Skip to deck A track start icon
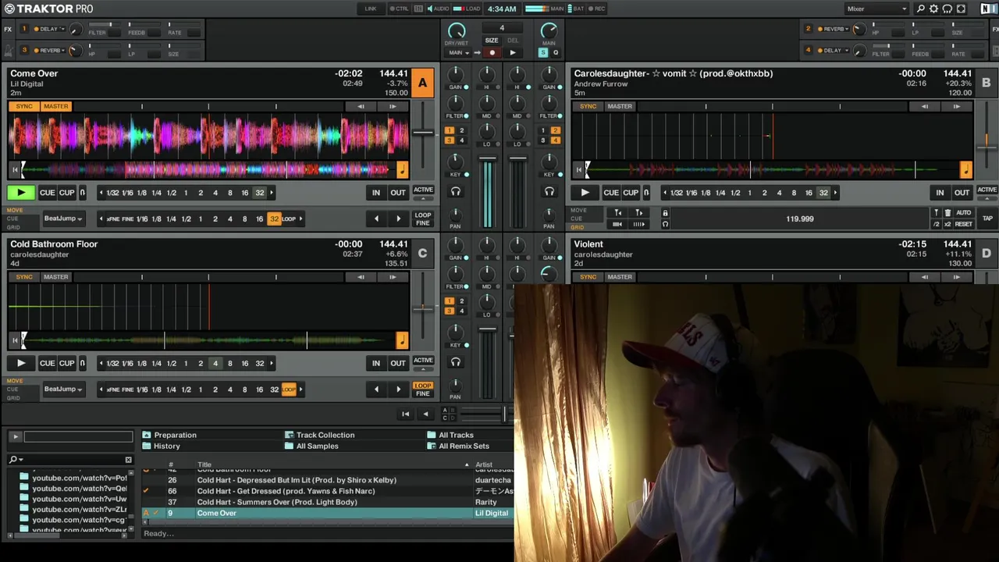This screenshot has height=562, width=999. (x=15, y=169)
